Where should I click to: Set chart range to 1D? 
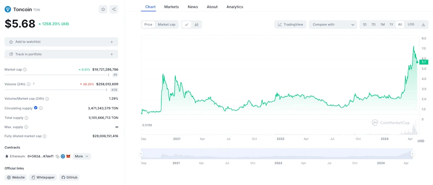coord(365,24)
